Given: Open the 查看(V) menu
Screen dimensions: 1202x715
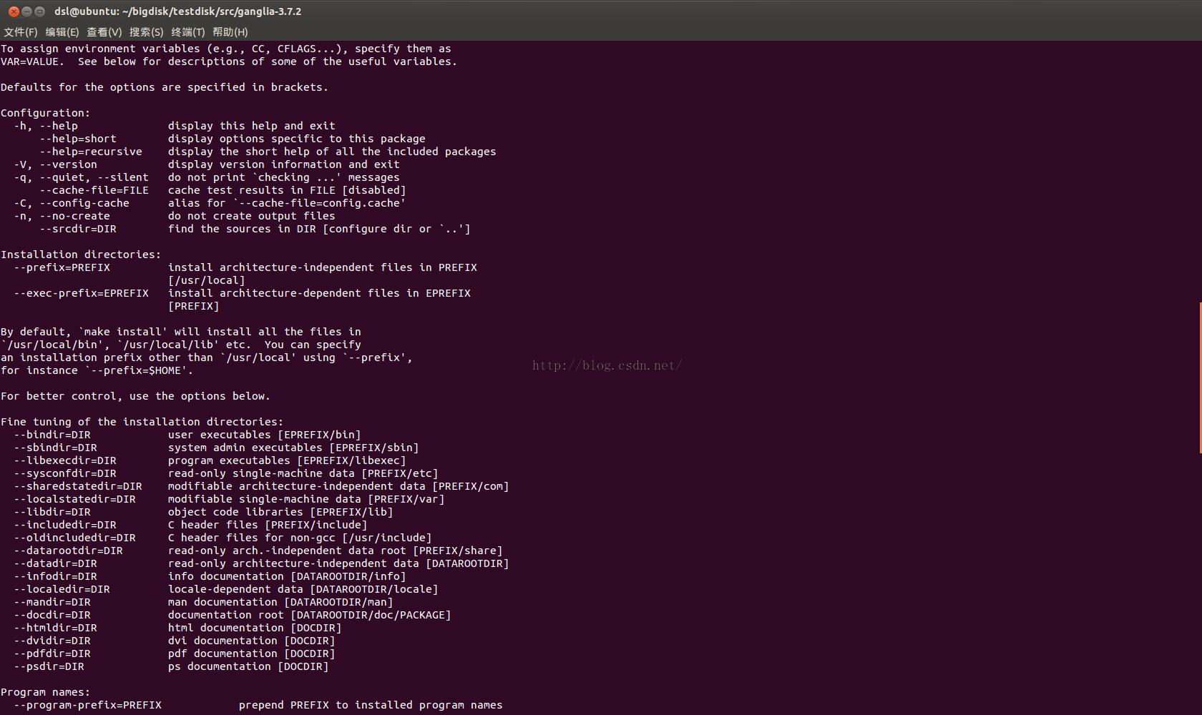Looking at the screenshot, I should point(104,32).
